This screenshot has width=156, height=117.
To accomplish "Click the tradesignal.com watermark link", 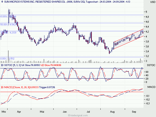I will pyautogui.click(x=78, y=115).
